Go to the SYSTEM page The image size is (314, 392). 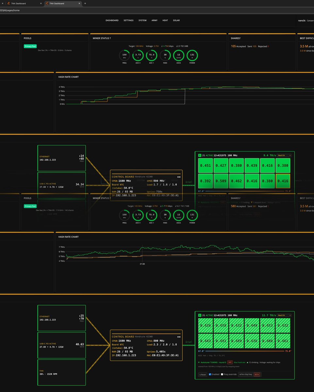[142, 20]
